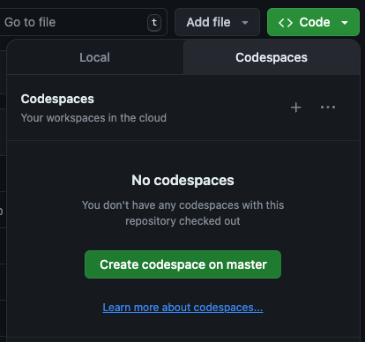Focus the Go to file search field
The height and width of the screenshot is (342, 365).
tap(82, 22)
